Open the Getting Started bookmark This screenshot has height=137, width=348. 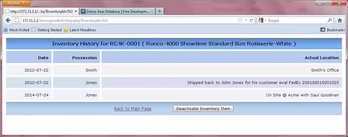click(46, 30)
